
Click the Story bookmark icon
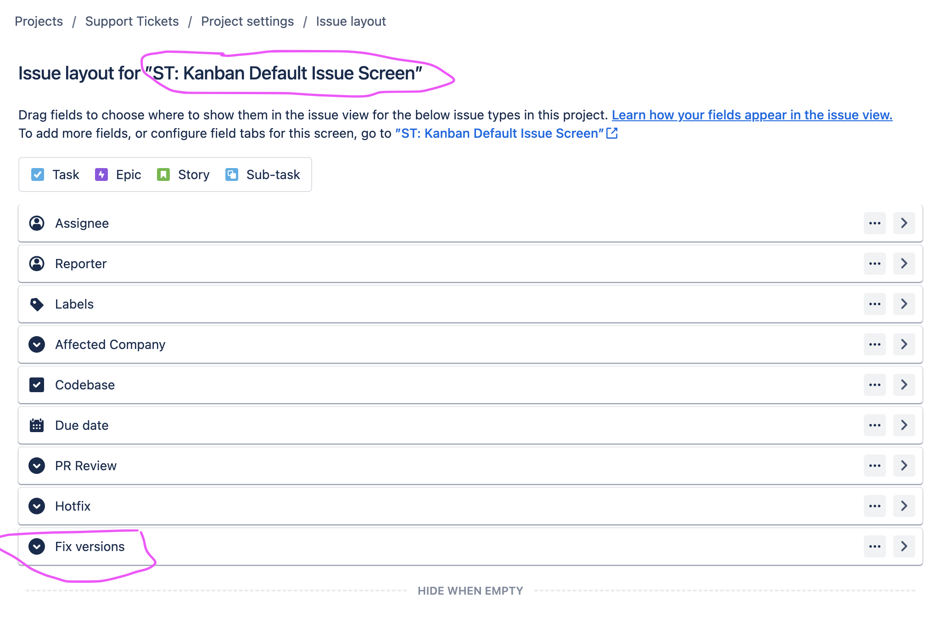point(164,174)
